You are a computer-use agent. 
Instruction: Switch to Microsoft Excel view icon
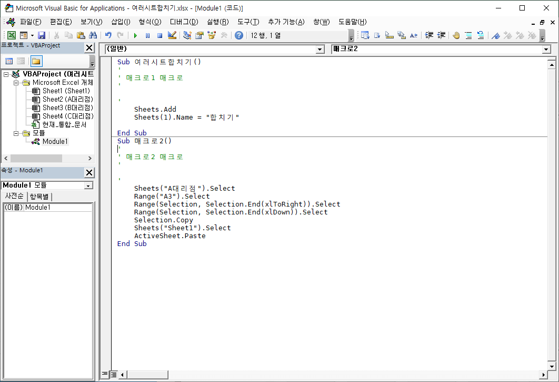click(x=12, y=35)
